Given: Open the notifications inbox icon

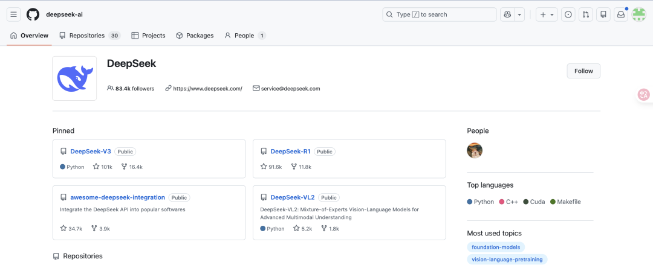Looking at the screenshot, I should (x=620, y=14).
